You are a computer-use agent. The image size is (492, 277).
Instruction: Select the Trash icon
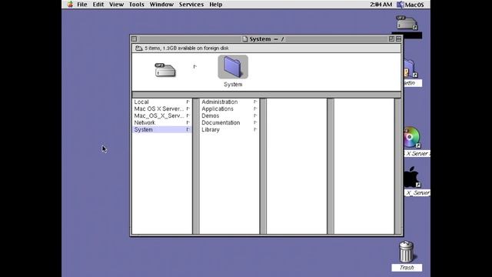pos(407,252)
